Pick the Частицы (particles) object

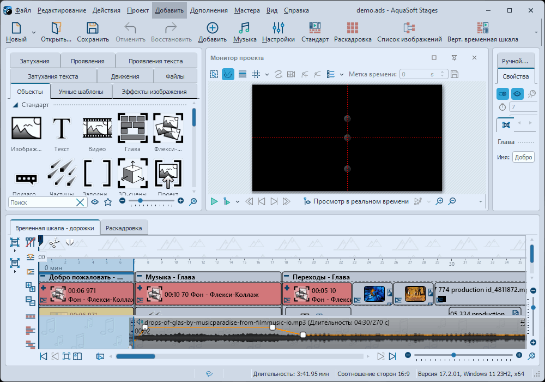tap(61, 174)
